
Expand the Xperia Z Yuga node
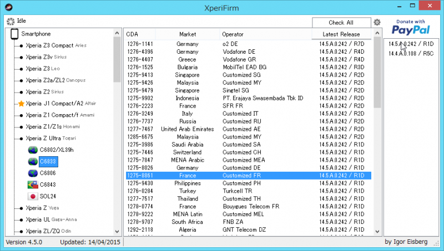(x=43, y=208)
